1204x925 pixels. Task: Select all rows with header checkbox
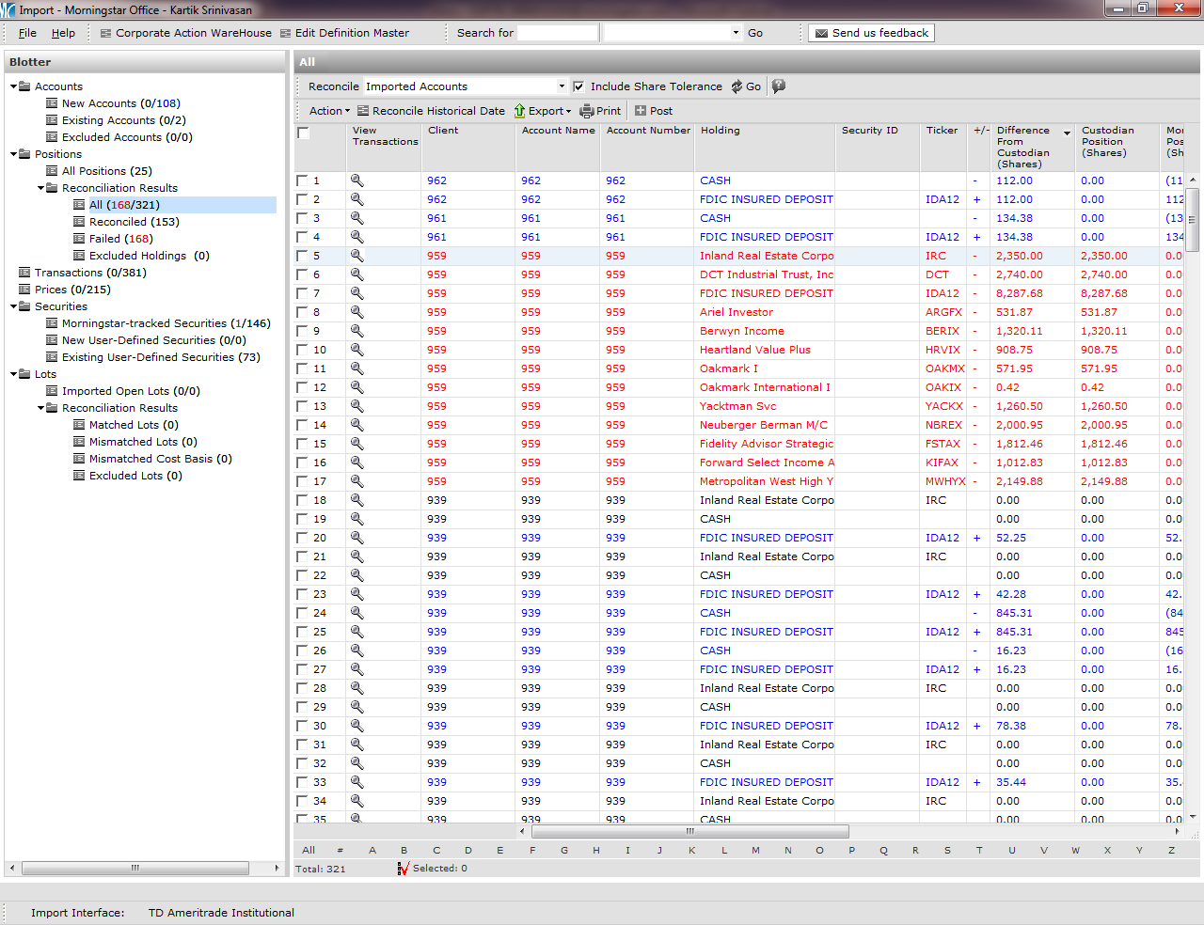coord(303,133)
